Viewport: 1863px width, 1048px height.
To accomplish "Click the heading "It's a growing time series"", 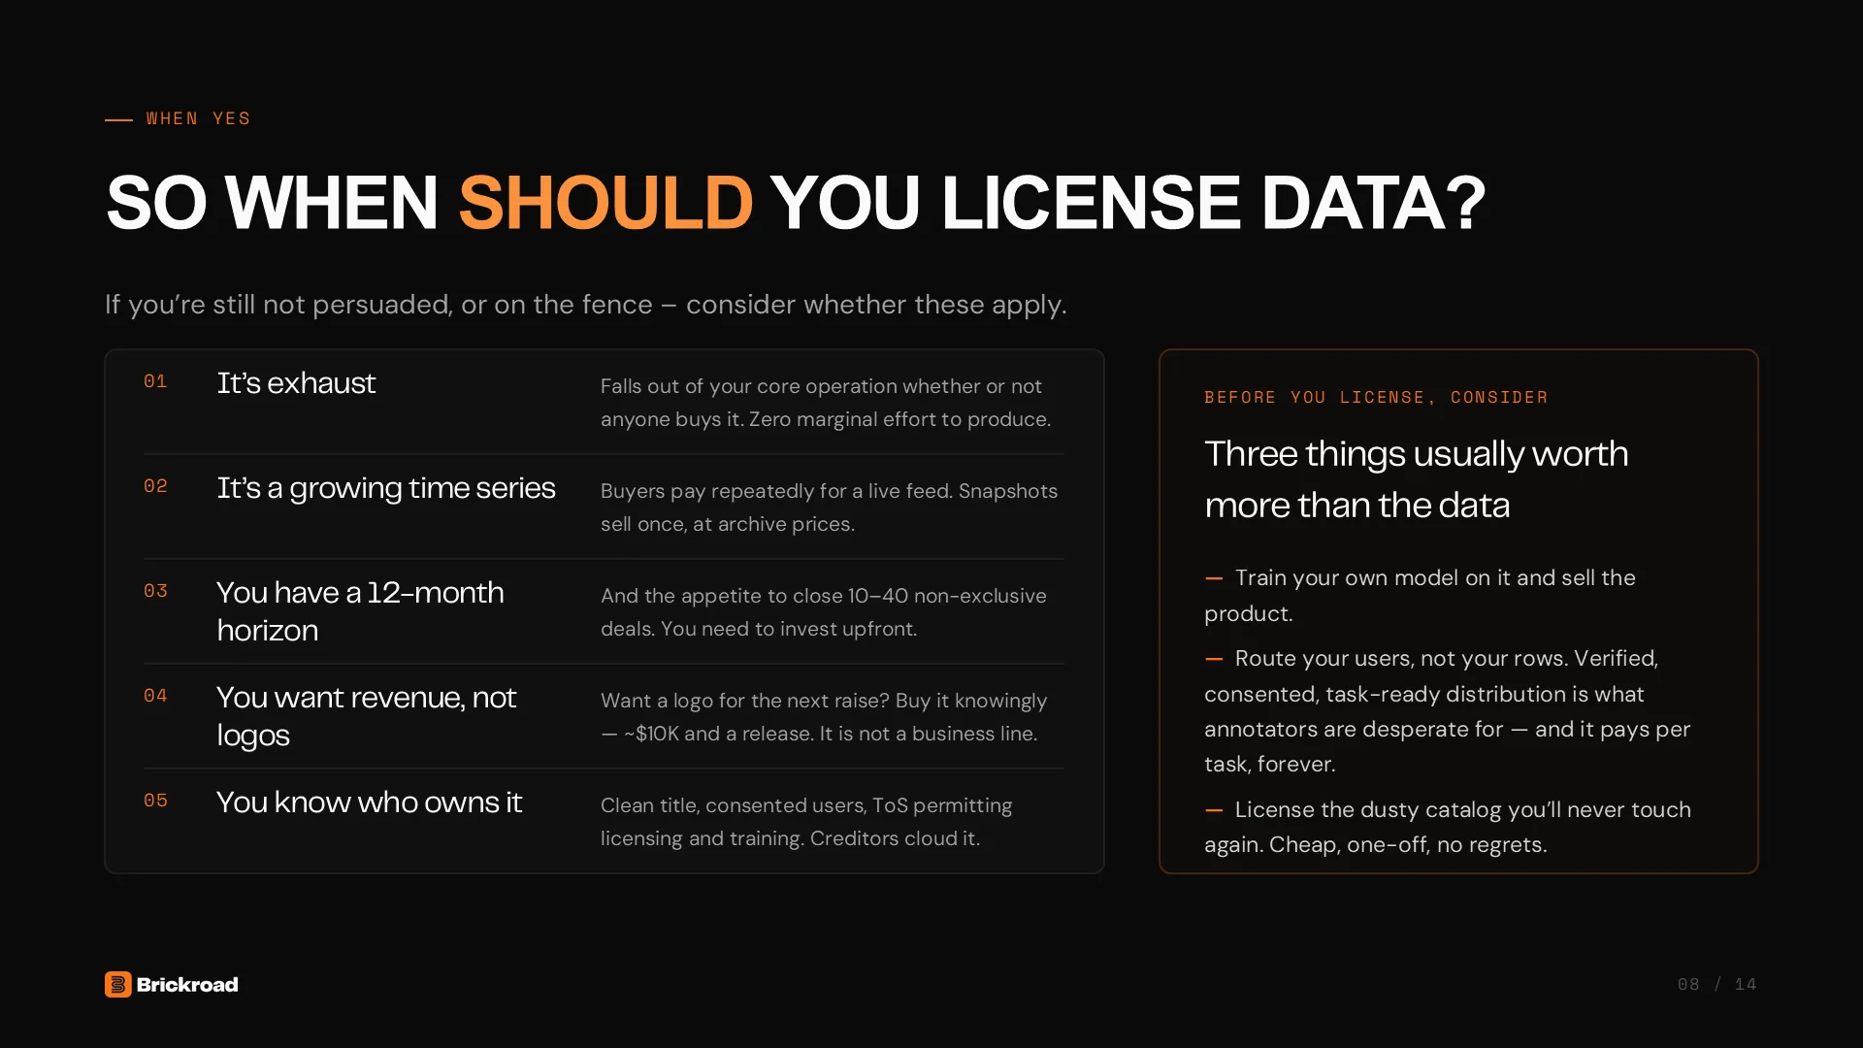I will pyautogui.click(x=386, y=487).
